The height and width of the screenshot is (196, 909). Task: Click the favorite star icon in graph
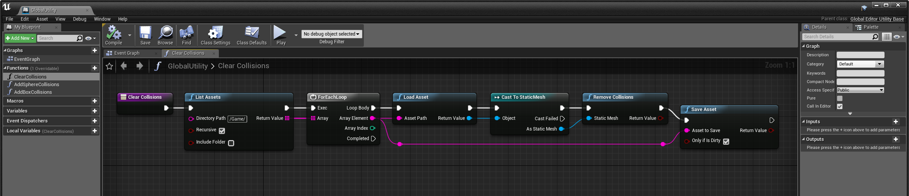(x=109, y=66)
